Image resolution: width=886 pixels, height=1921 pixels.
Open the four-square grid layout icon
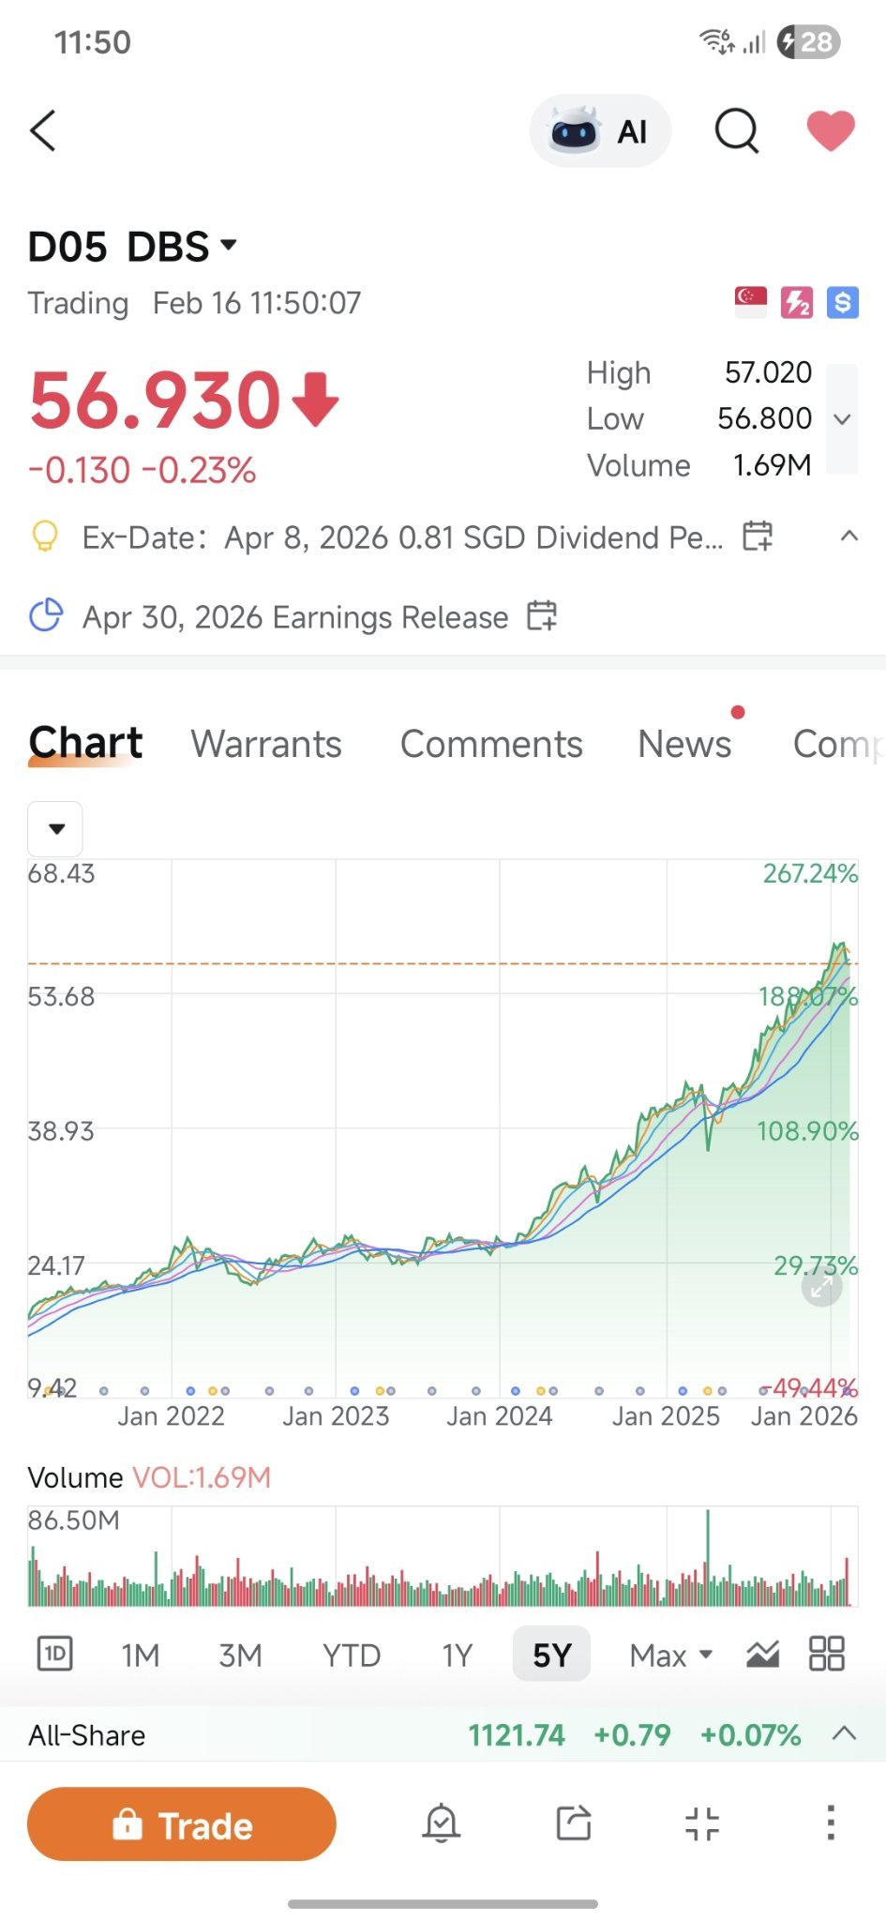[x=827, y=1654]
